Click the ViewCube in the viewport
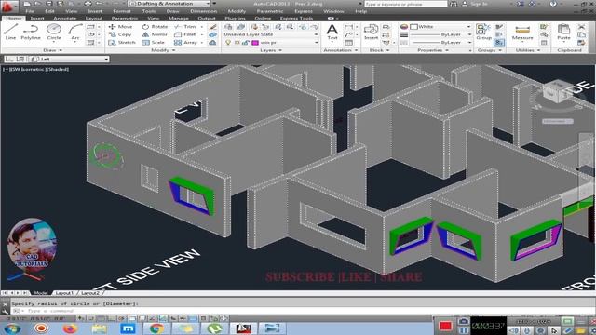 pyautogui.click(x=557, y=92)
